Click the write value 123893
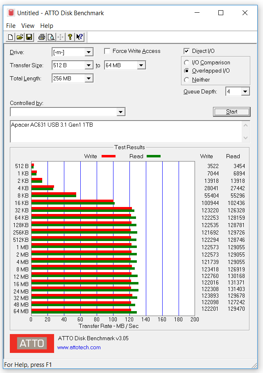 210,296
